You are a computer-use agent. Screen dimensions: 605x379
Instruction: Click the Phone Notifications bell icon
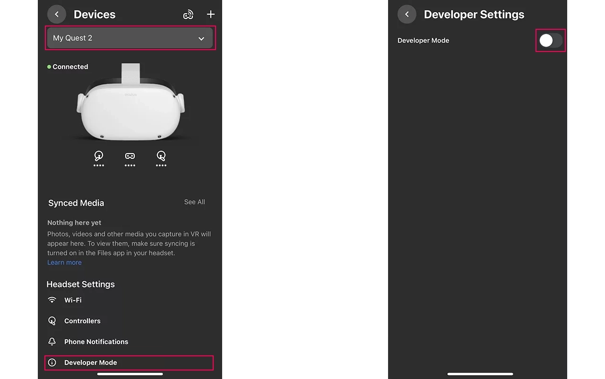(x=52, y=341)
